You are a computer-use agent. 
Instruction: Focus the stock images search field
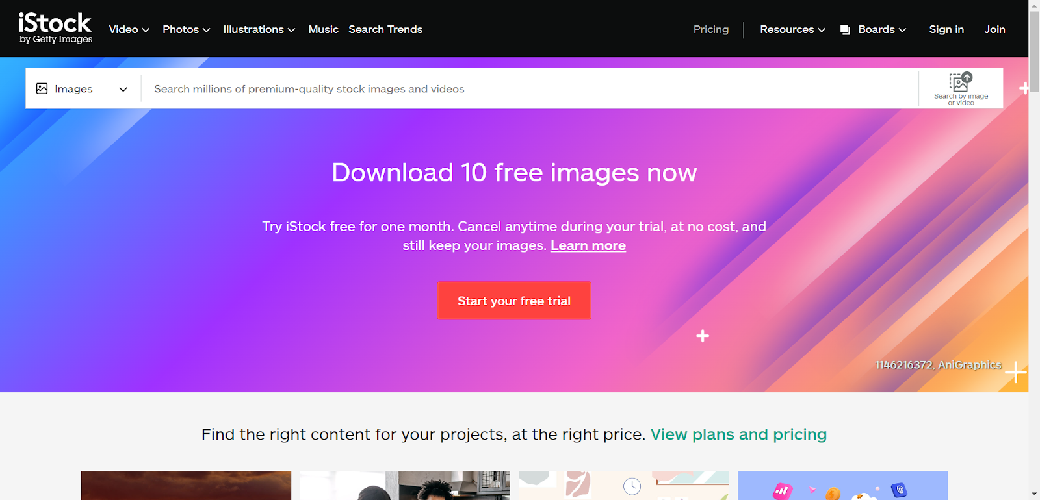click(x=530, y=88)
